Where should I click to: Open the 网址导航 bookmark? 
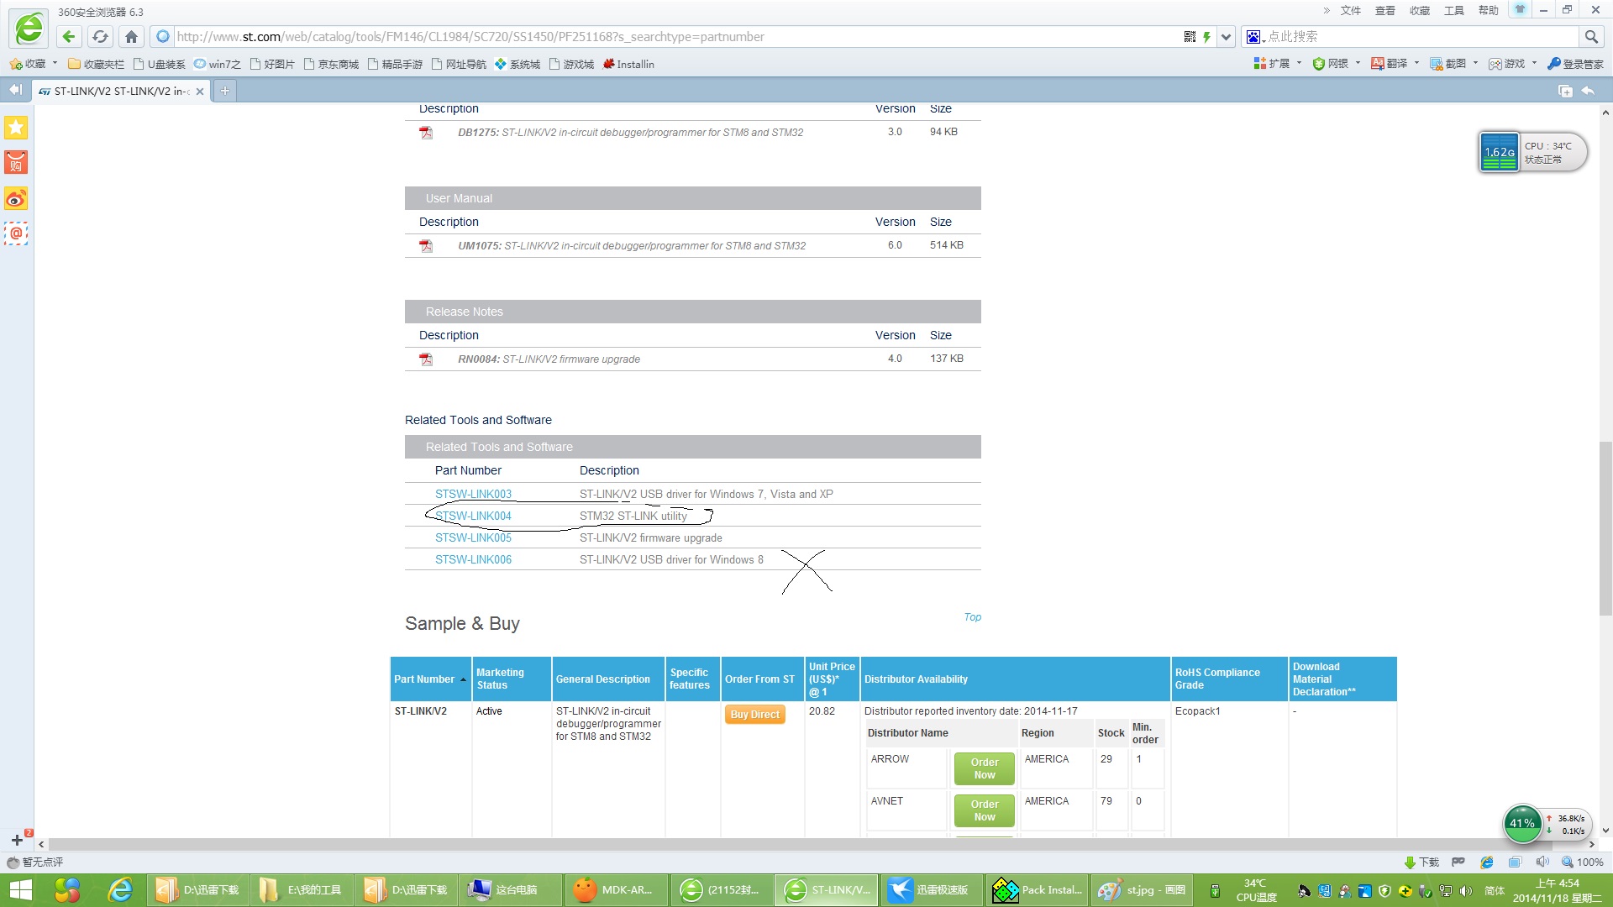point(459,64)
